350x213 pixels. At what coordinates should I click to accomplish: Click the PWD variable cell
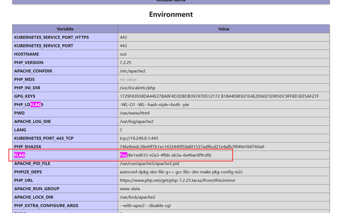(x=65, y=113)
